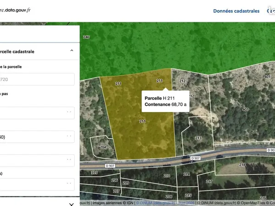The width and height of the screenshot is (275, 206).
Task: Go to the data.gouv.fr site logo
Action: tap(15, 10)
